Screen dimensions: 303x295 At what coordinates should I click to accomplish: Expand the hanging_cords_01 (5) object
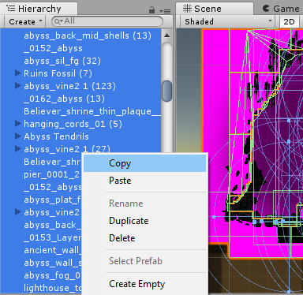(x=17, y=124)
